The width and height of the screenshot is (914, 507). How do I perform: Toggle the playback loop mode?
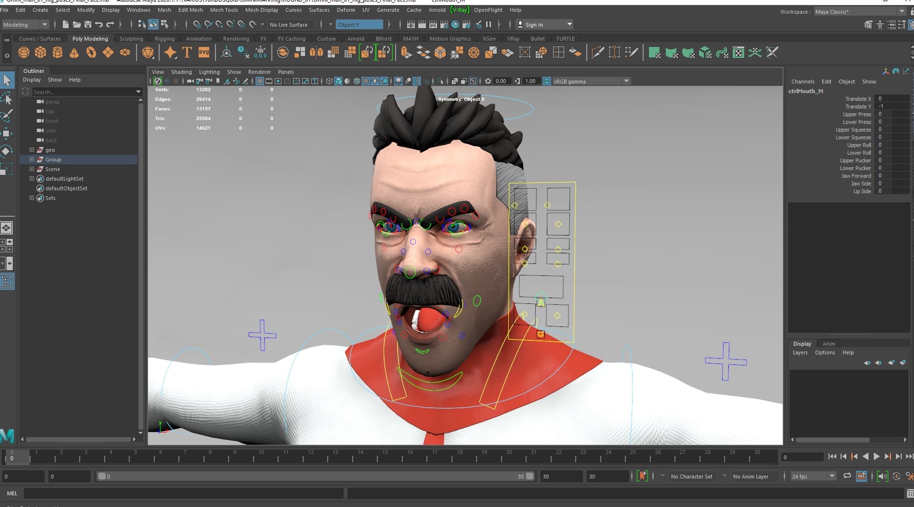tap(847, 476)
